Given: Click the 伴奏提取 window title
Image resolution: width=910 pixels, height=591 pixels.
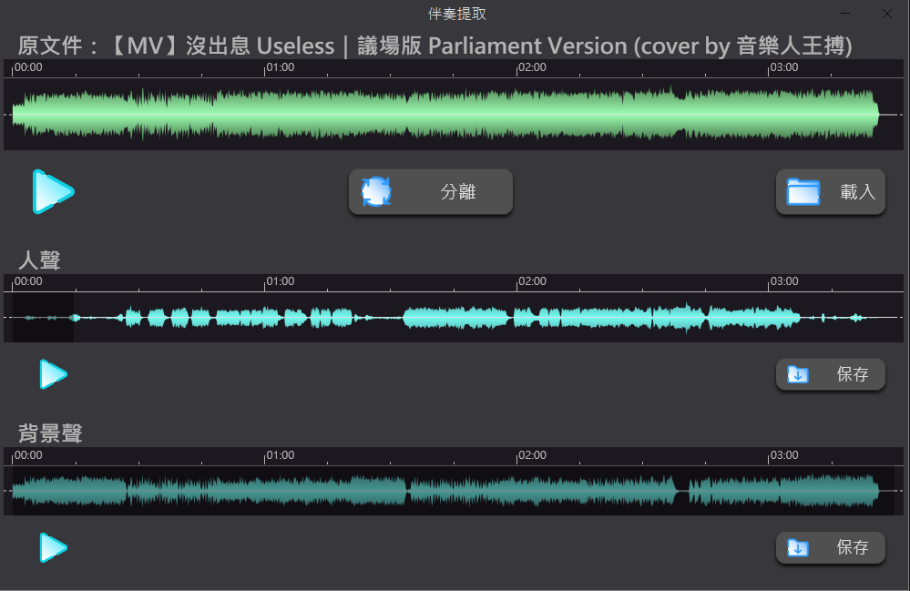Looking at the screenshot, I should coord(456,14).
